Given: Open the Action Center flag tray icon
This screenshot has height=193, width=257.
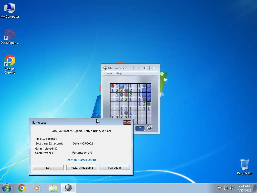Looking at the screenshot, I should coord(220,188).
